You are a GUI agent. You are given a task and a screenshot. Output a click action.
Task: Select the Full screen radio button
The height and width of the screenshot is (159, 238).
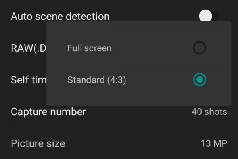200,48
